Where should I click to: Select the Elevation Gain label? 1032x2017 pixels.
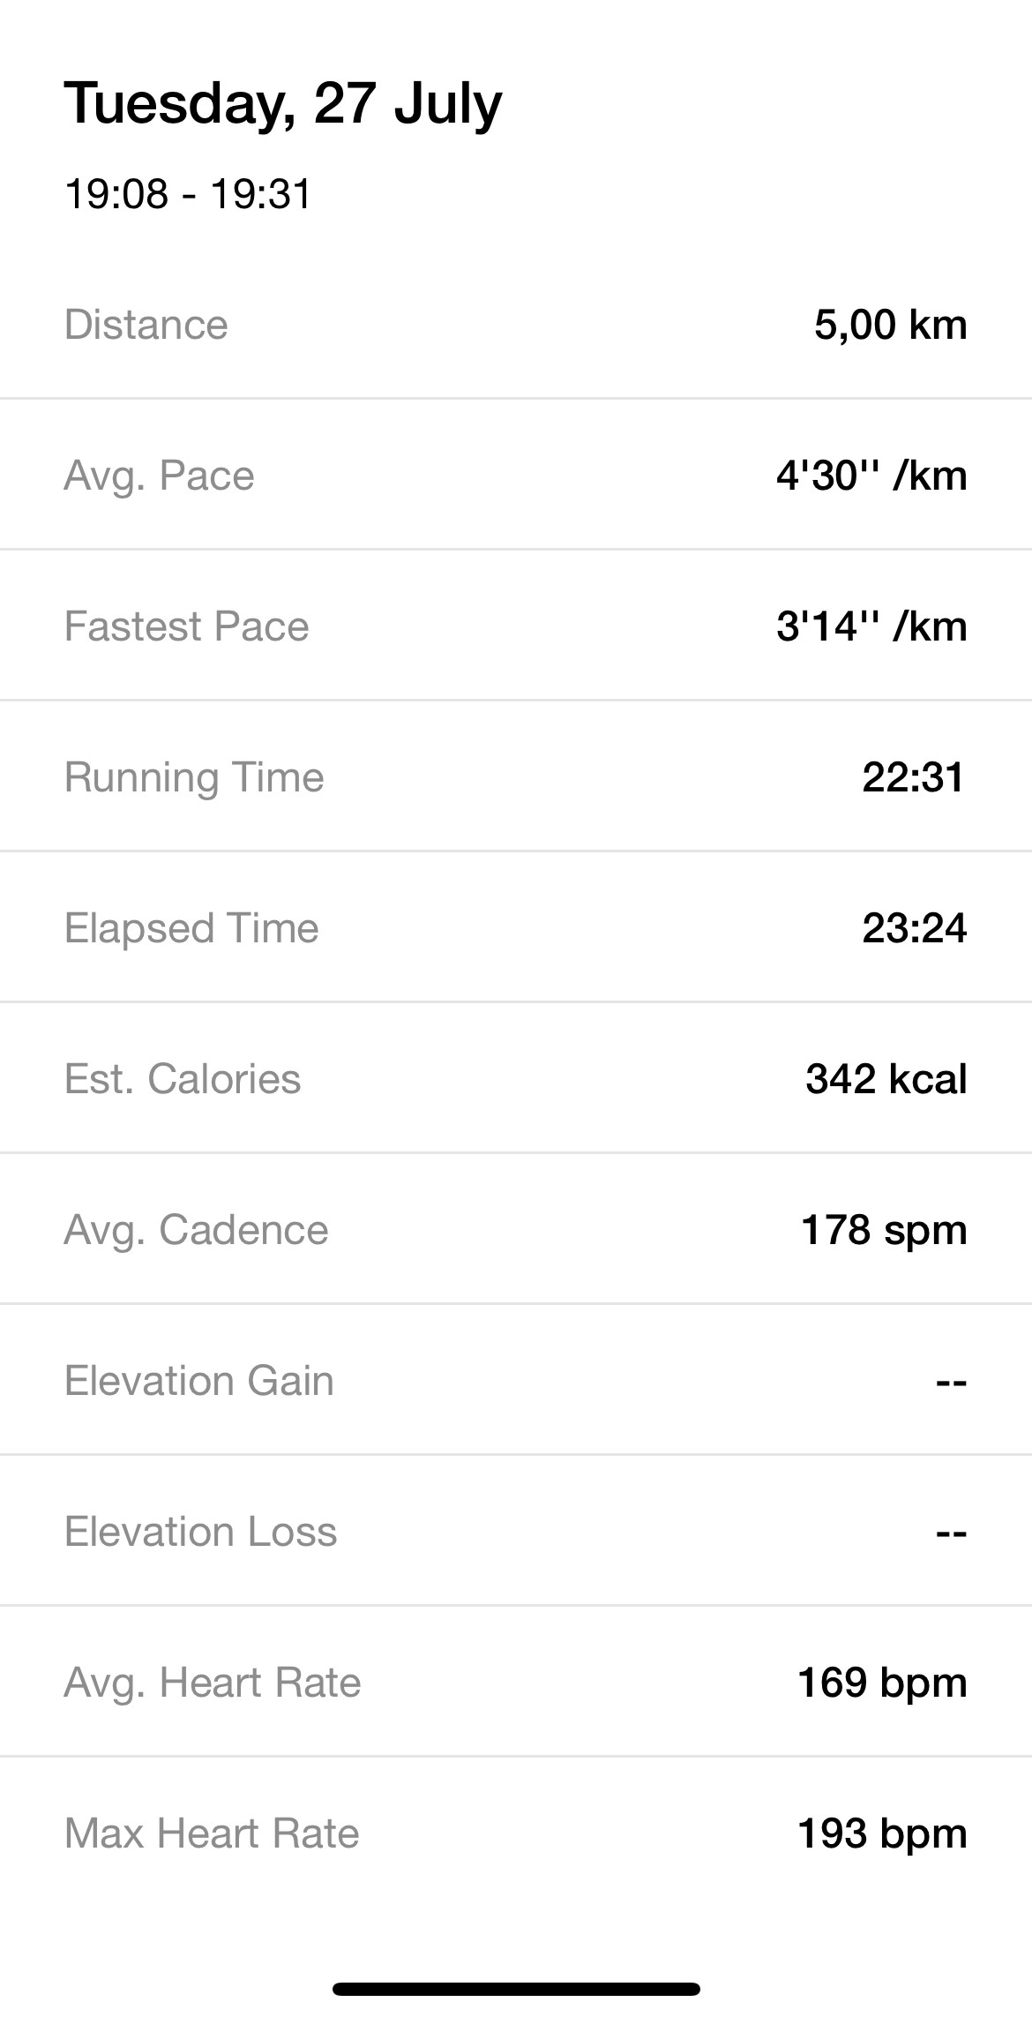(199, 1381)
